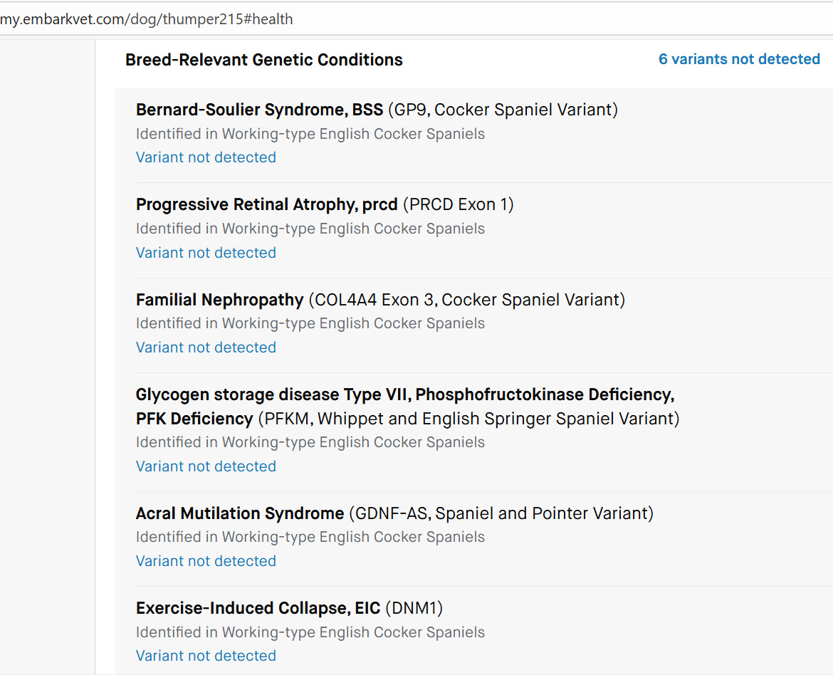
Task: Select the Familial Nephropathy condition title
Action: tap(219, 300)
